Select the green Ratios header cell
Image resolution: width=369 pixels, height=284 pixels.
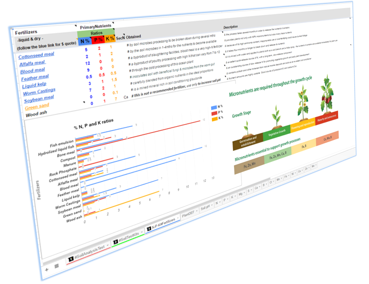pos(96,33)
